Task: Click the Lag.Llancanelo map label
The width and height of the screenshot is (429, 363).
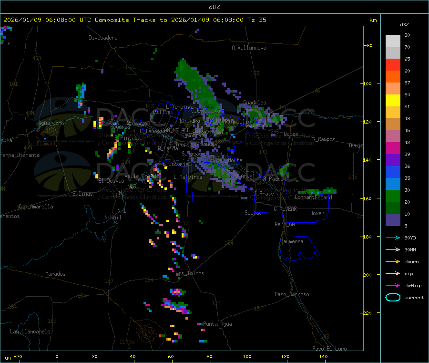Action: tap(30, 332)
